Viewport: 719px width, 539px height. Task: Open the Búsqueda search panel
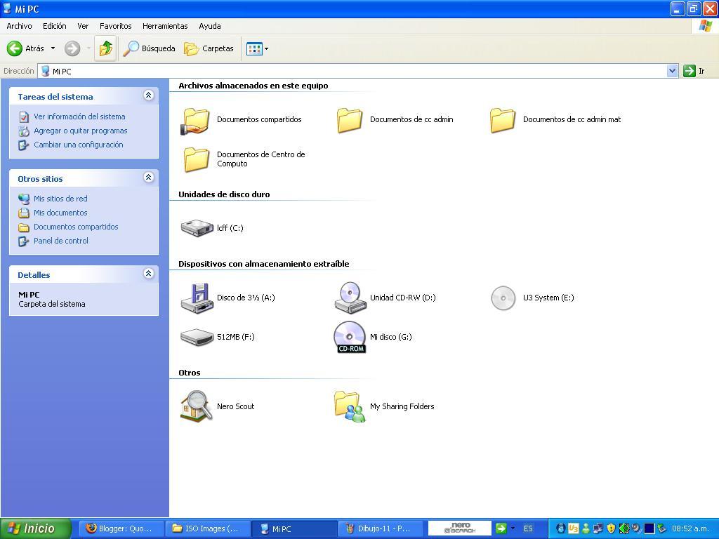click(149, 48)
